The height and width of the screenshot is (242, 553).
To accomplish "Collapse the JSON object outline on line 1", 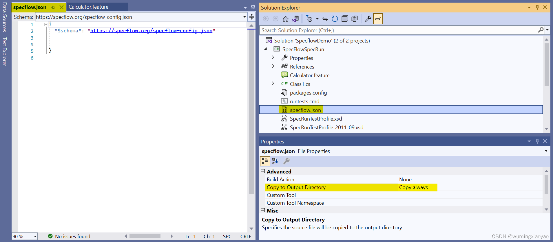I will click(46, 25).
